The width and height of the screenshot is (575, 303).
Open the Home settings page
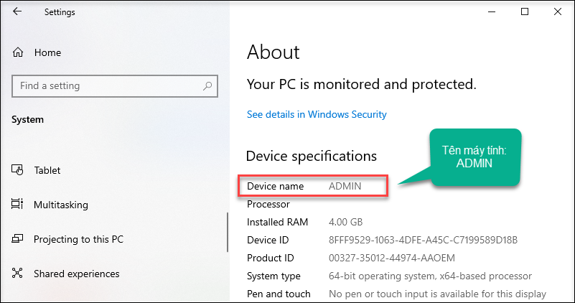pyautogui.click(x=47, y=53)
